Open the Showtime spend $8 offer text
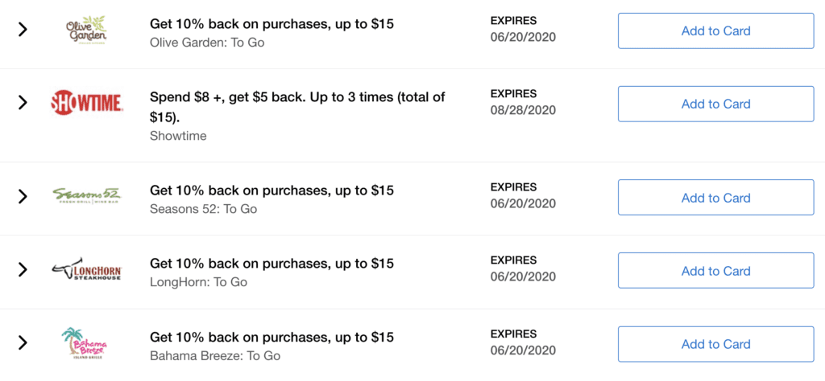 coord(298,107)
